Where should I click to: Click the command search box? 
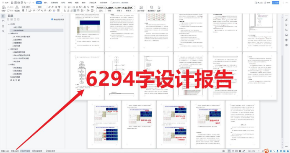pyautogui.click(x=119, y=3)
